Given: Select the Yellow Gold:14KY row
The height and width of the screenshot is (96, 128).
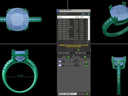Looking at the screenshot, I should [x=73, y=35].
